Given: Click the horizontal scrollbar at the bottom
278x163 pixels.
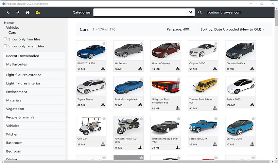Looking at the screenshot, I should tap(137, 162).
